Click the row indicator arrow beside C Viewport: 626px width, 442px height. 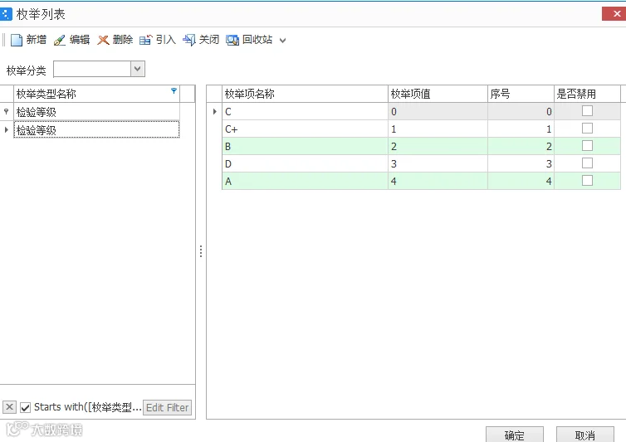(214, 111)
